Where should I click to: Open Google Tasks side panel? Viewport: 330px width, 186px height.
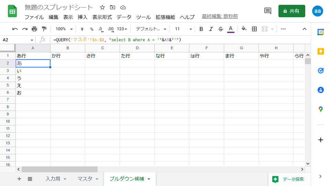click(x=320, y=70)
